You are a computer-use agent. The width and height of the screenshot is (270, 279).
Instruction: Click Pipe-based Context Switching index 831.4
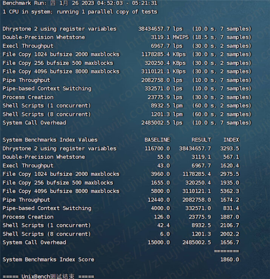tap(231, 208)
